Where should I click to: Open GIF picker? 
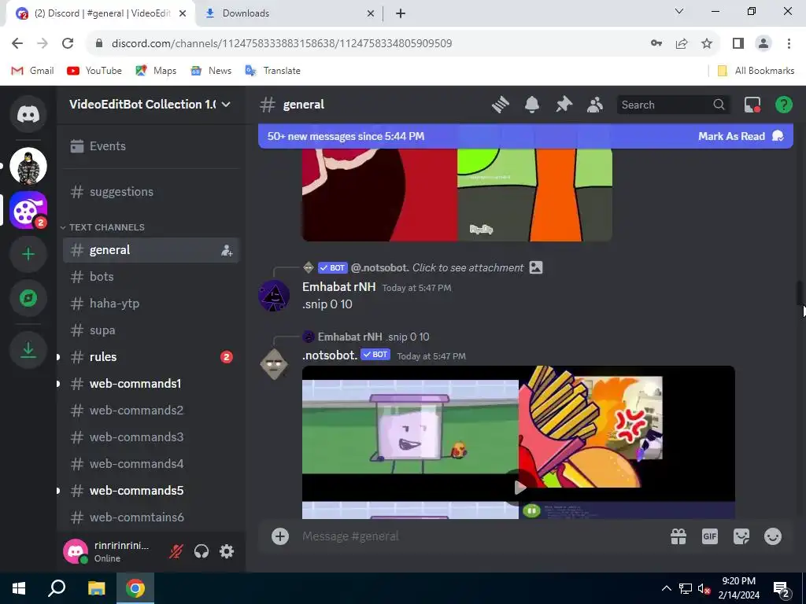point(710,536)
